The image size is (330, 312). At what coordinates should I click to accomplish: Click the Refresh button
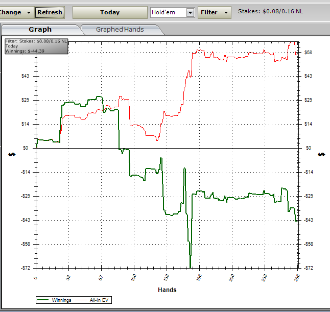pyautogui.click(x=50, y=12)
